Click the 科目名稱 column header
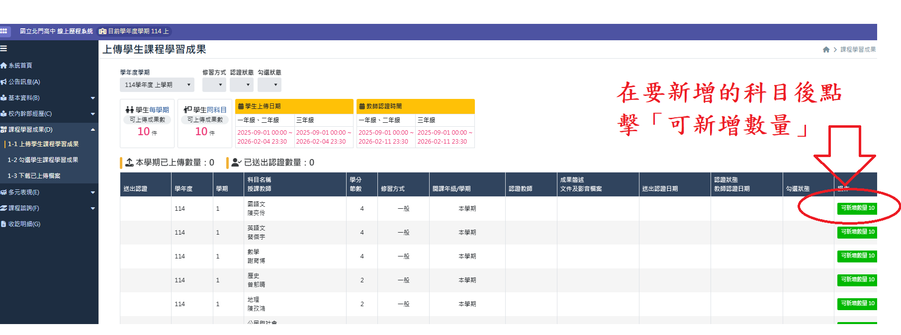901x335 pixels. [x=259, y=180]
